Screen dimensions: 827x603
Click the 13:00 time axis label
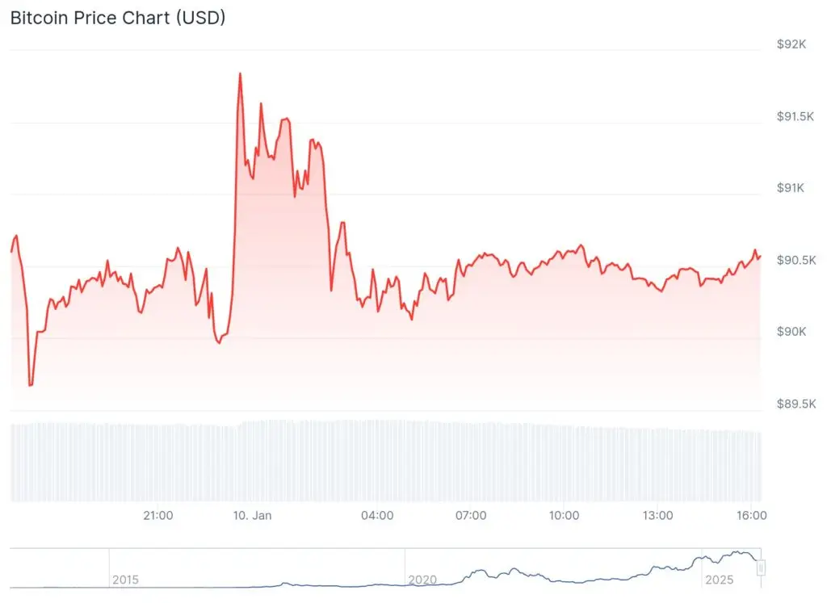click(x=657, y=515)
